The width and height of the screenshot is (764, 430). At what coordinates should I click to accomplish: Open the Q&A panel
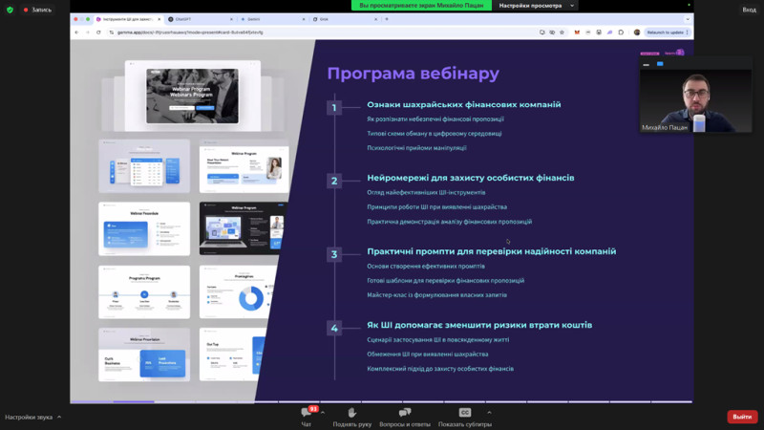[x=405, y=413]
